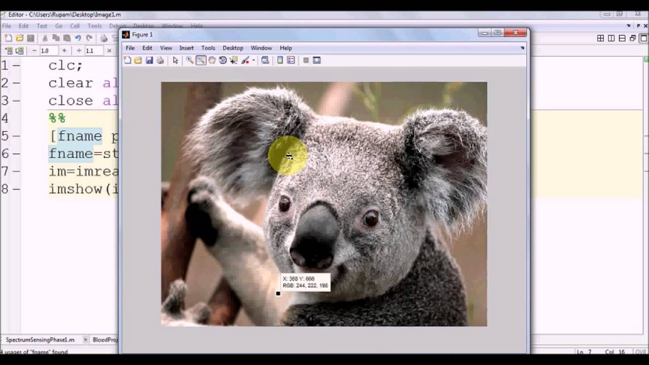
Task: Maximize editor document layout icon
Action: [644, 38]
